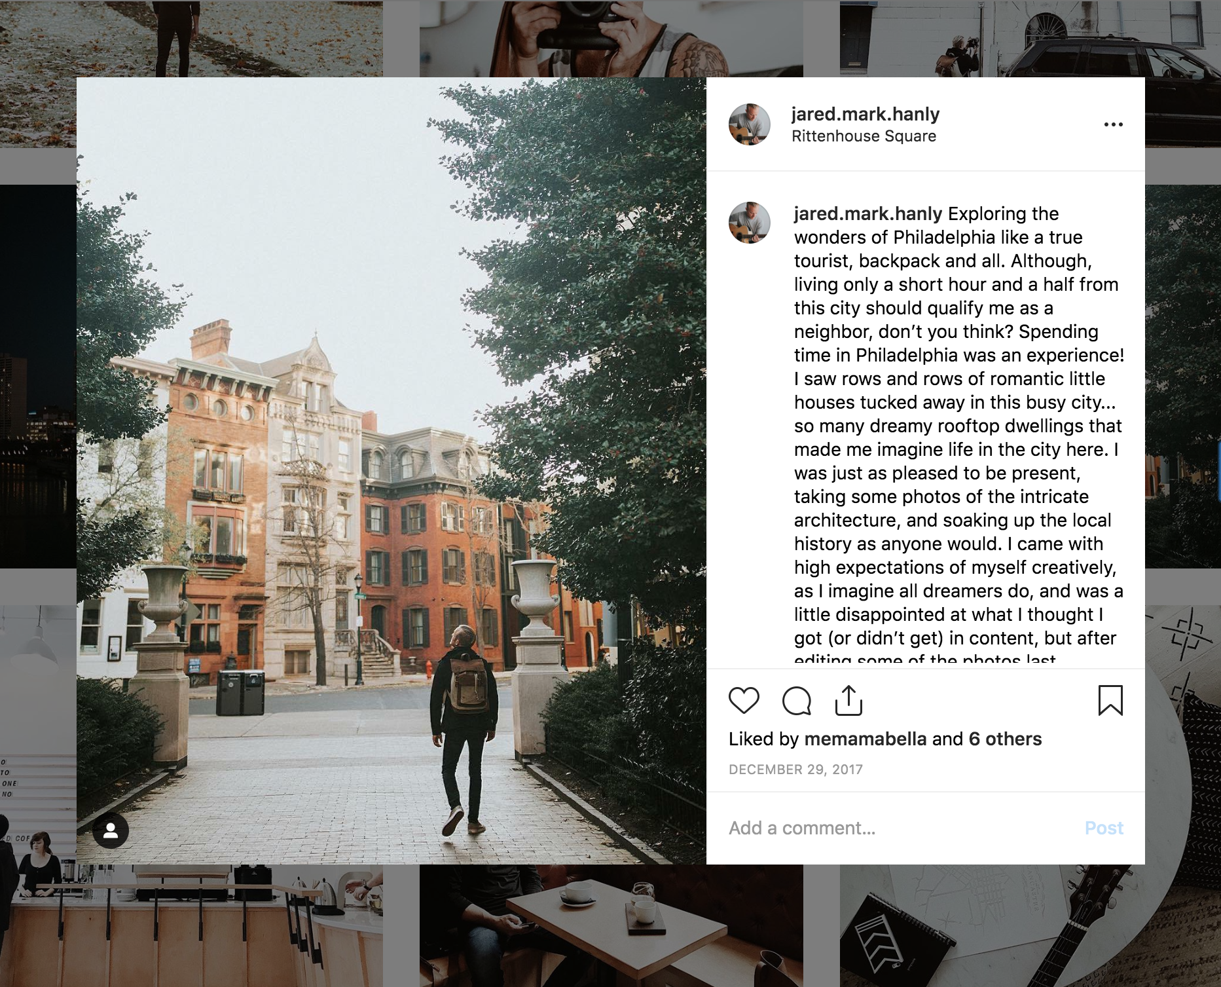Open the jared.mark.hanly username in the caption
This screenshot has height=987, width=1221.
click(868, 214)
